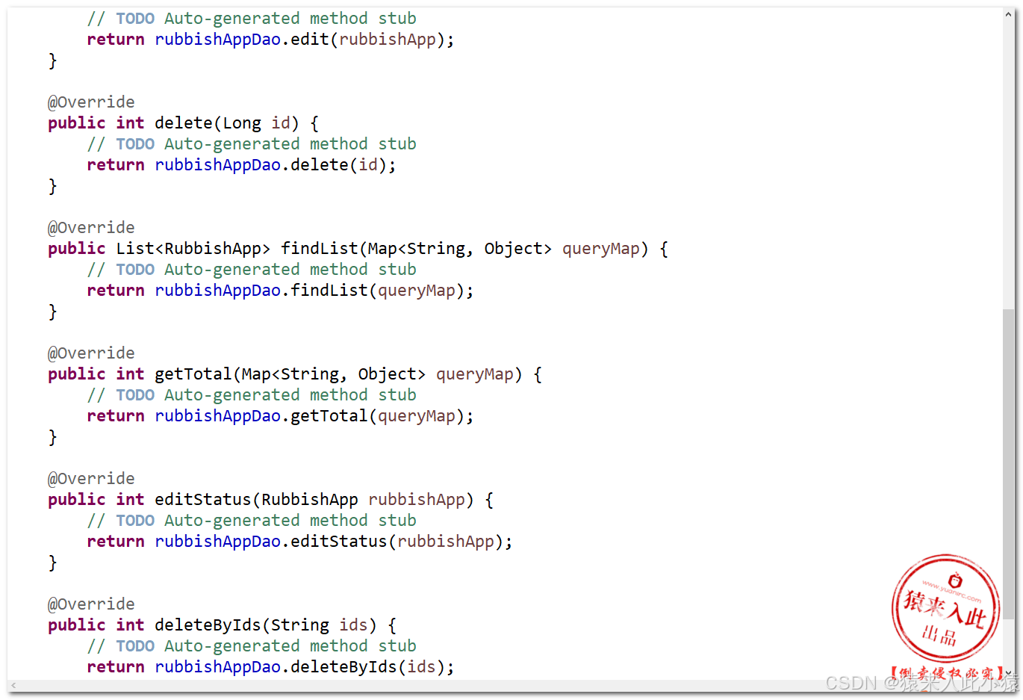Click the TODO comment inside the getTotal method

click(252, 395)
